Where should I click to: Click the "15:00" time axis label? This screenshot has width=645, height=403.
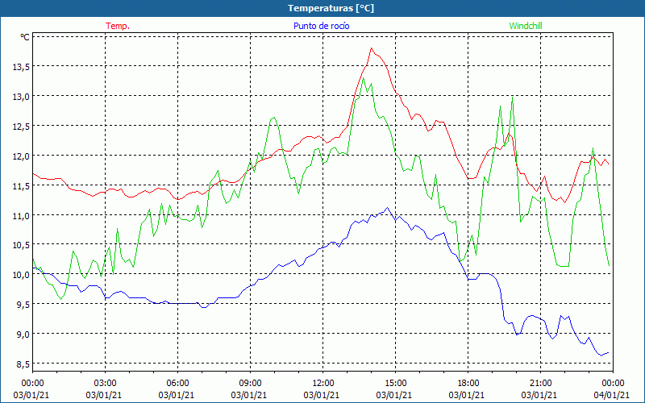[395, 384]
